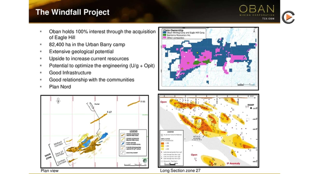Click the green Bonterra Resources legend swatch
309x174 pixels.
164,35
